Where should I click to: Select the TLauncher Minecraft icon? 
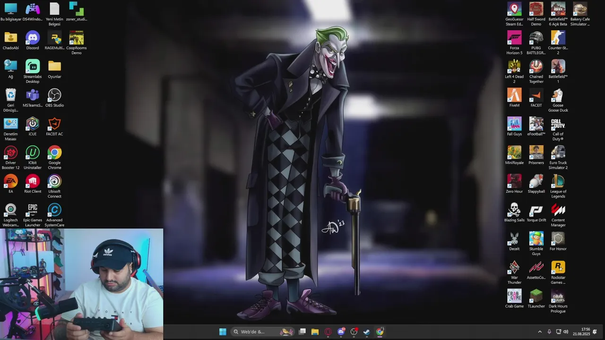[x=536, y=299]
